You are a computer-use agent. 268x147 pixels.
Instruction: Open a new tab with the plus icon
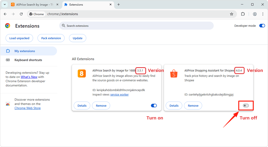[118, 4]
